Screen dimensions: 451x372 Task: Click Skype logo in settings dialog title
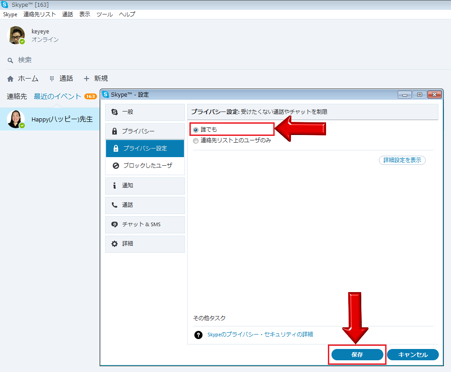coord(106,94)
